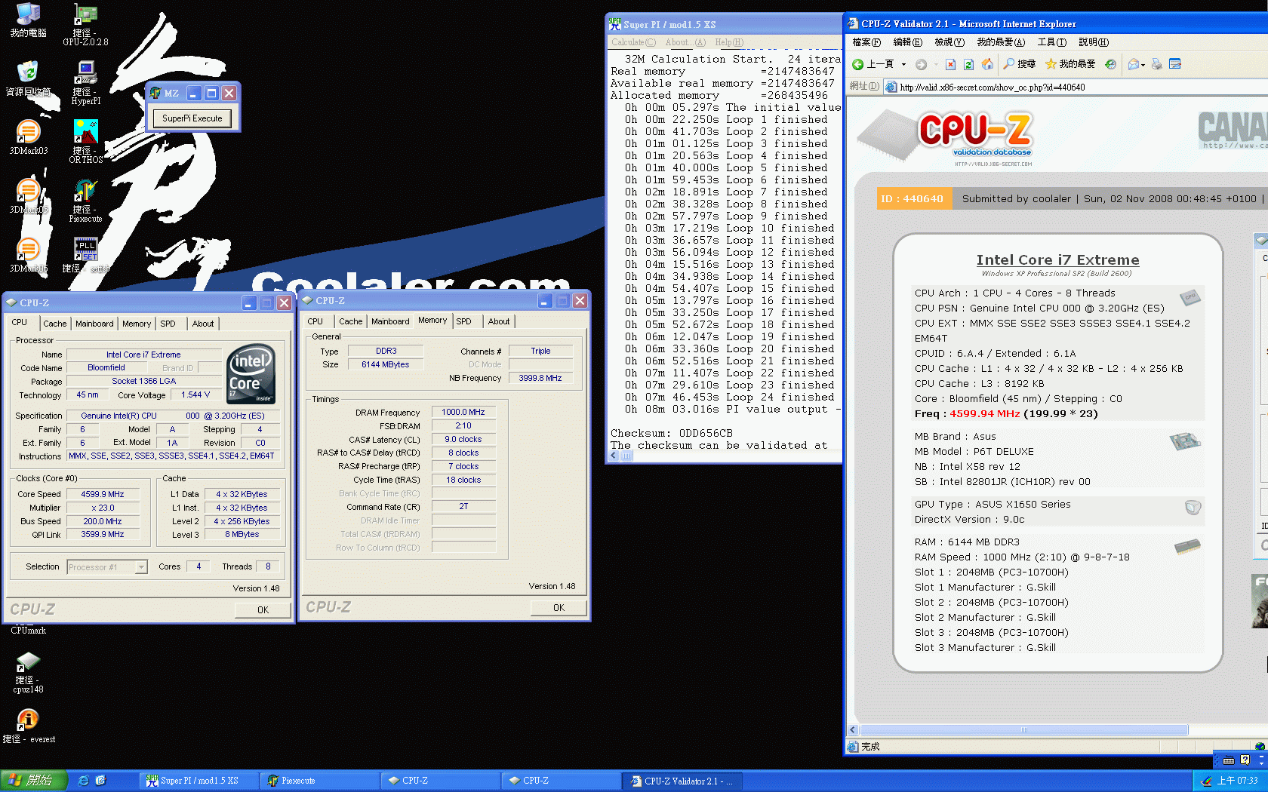The image size is (1268, 792).
Task: Open Favorites star toolbar button
Action: pos(1070,64)
